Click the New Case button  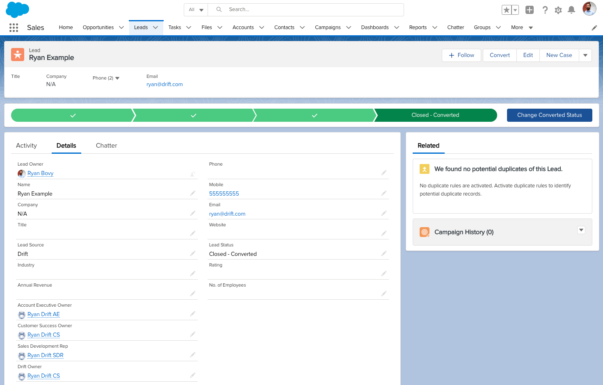tap(559, 55)
